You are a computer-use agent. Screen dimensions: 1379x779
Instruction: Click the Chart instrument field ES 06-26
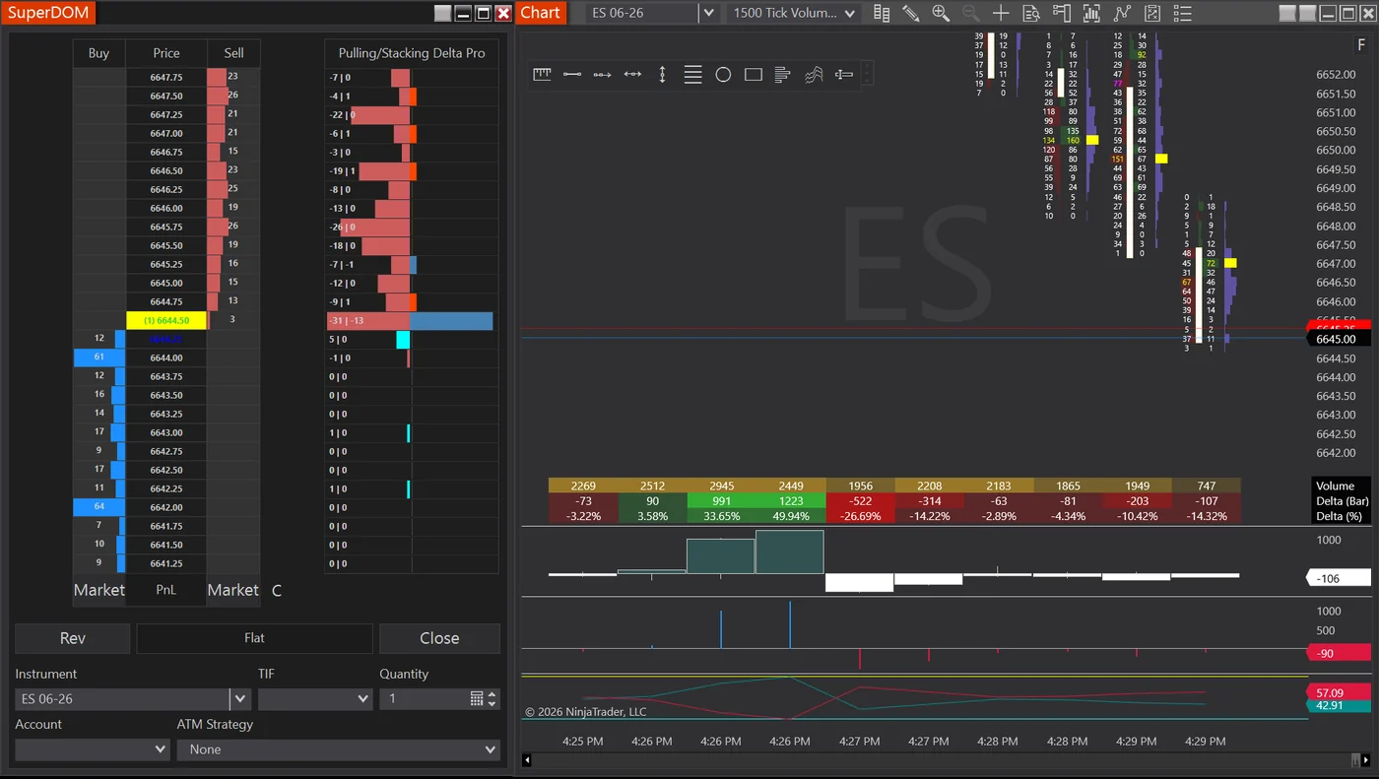[641, 13]
